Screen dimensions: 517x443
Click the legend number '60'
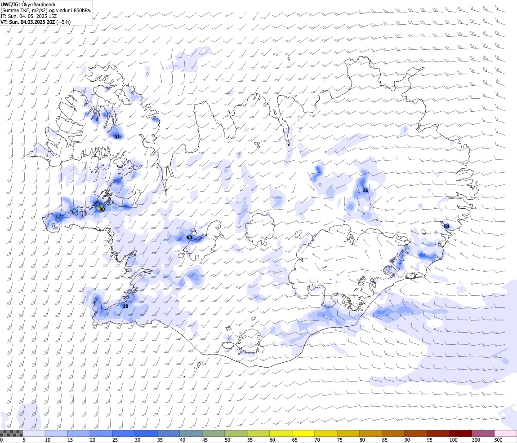(272, 440)
